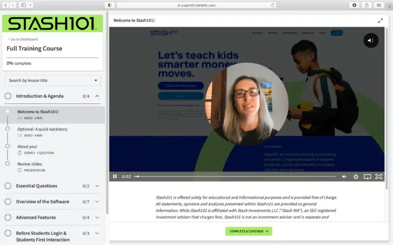Open the Safari share icon
This screenshot has width=393, height=245.
(x=366, y=5)
